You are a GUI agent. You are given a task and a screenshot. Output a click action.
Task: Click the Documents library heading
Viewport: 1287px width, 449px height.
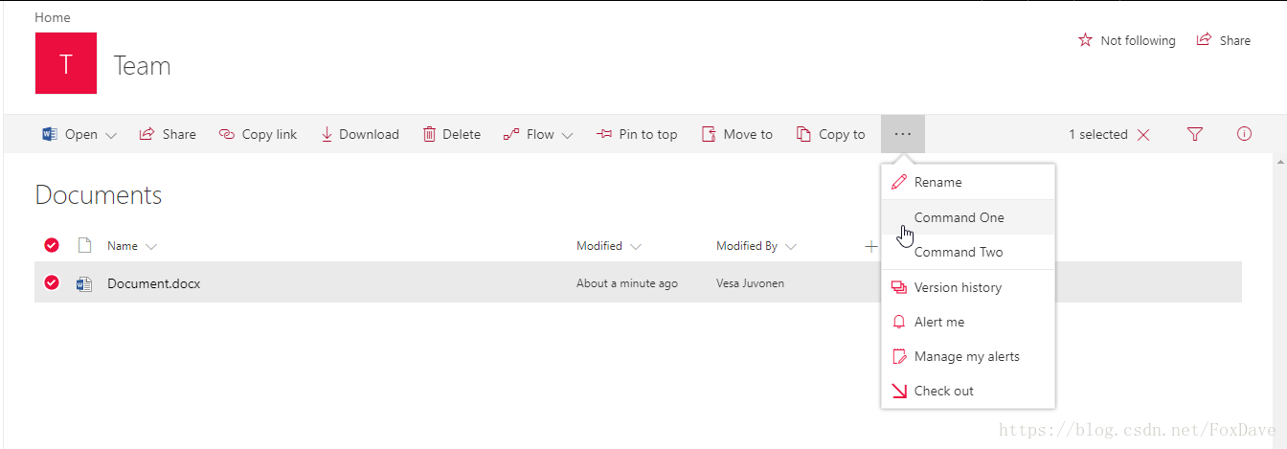99,195
